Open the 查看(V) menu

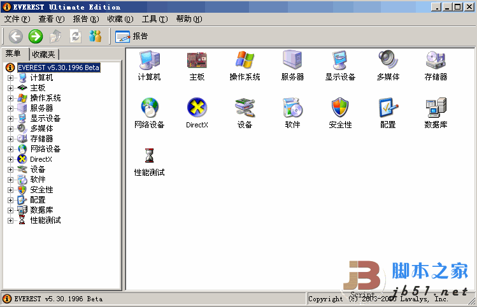pos(52,19)
